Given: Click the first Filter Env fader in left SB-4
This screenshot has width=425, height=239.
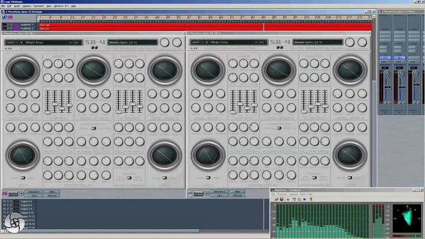Looking at the screenshot, I should 119,112.
